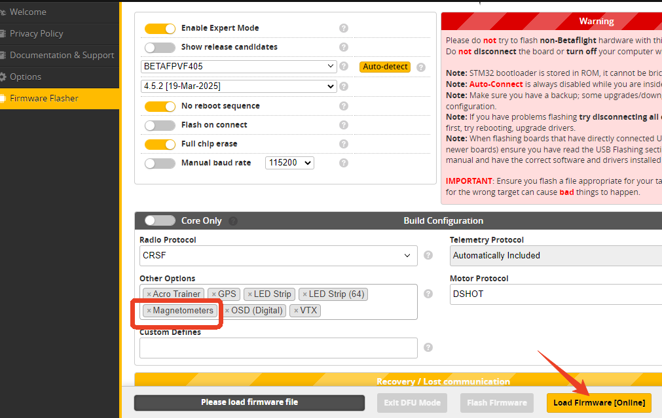Click help icon next to Core Only

[x=233, y=221]
